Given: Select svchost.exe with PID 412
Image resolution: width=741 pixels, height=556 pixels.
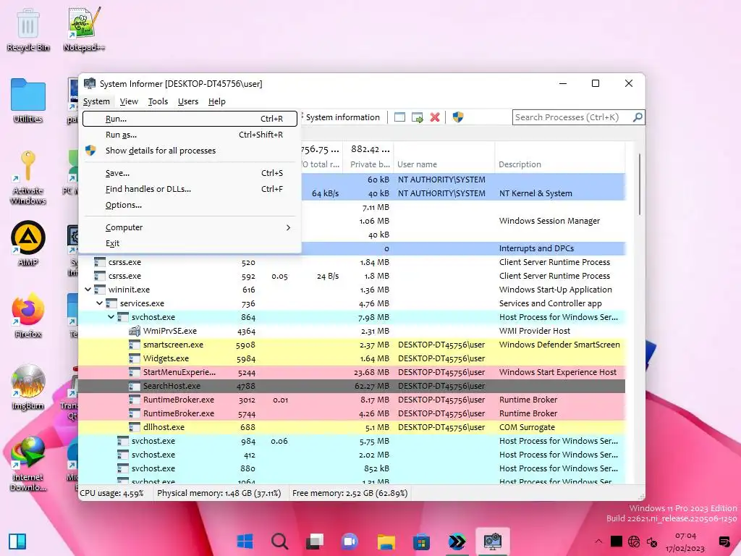Looking at the screenshot, I should point(352,455).
